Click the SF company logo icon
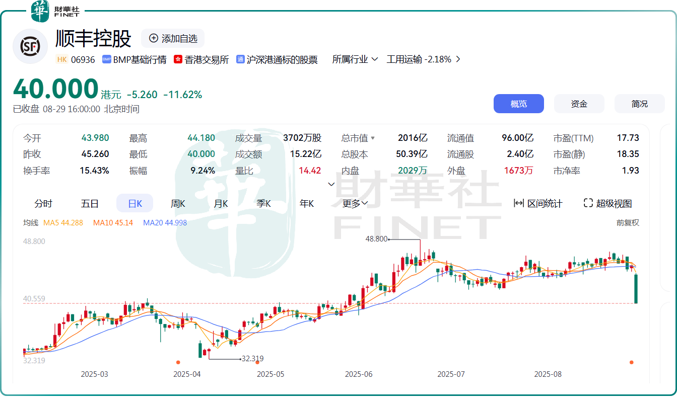677x406 pixels. tap(30, 46)
